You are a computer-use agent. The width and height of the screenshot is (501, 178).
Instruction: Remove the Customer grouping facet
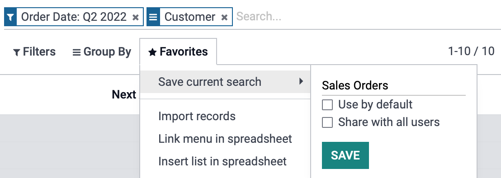click(225, 17)
